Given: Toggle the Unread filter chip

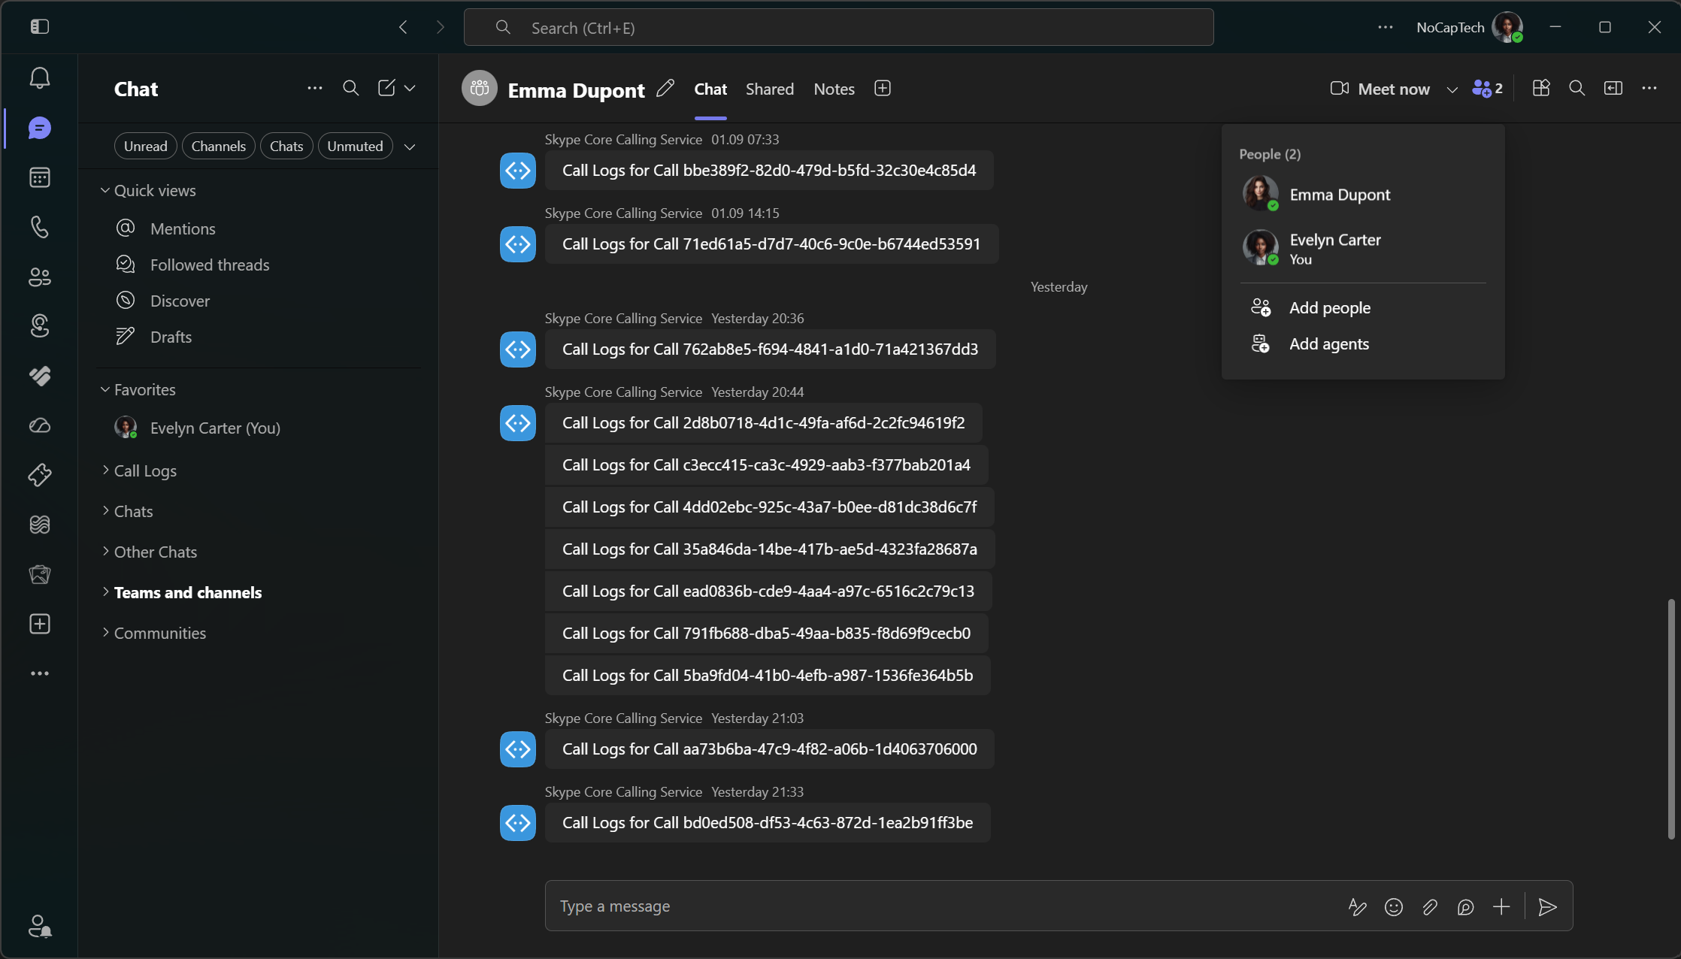Looking at the screenshot, I should click(x=146, y=146).
